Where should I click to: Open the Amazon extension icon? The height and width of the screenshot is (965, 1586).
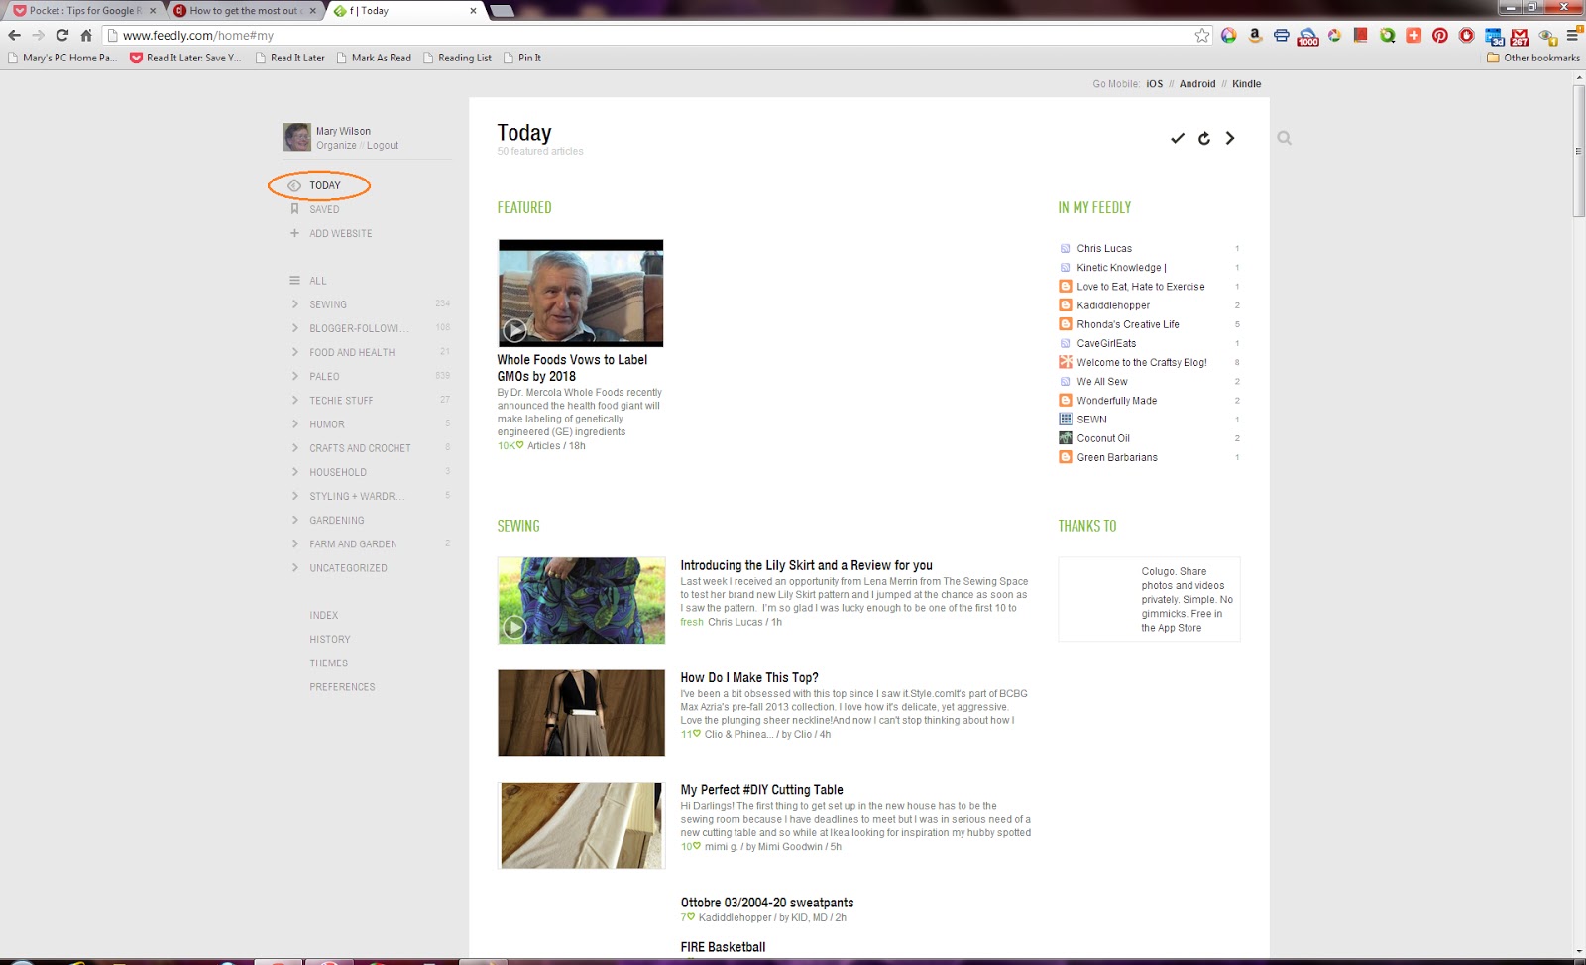pyautogui.click(x=1255, y=35)
